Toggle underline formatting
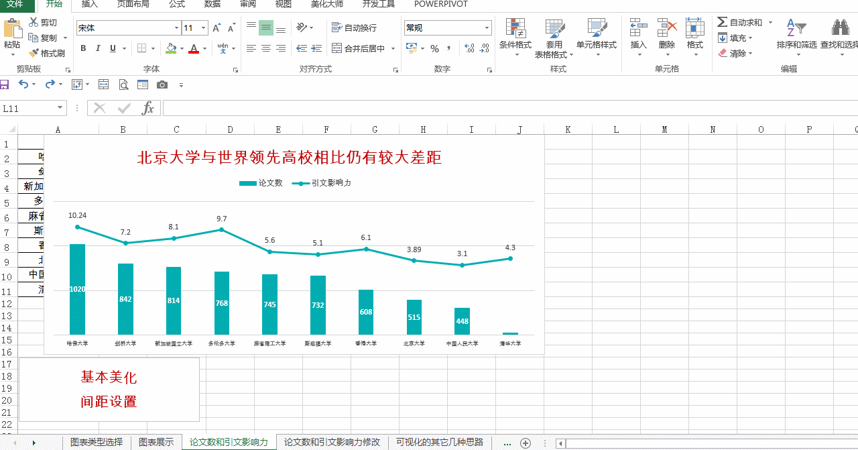 click(x=113, y=48)
